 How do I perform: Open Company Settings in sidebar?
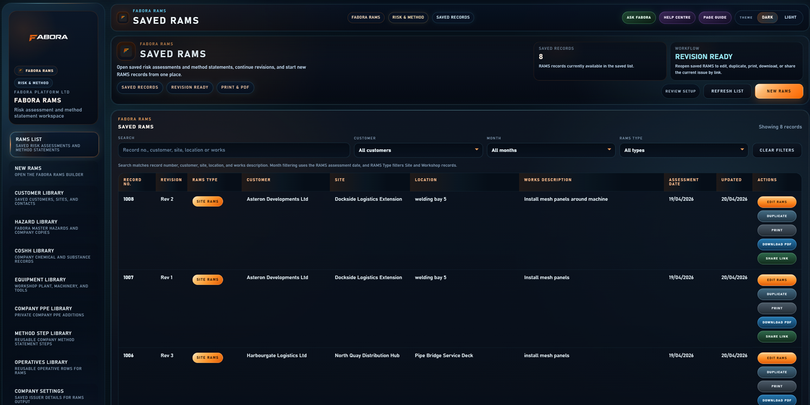54,396
